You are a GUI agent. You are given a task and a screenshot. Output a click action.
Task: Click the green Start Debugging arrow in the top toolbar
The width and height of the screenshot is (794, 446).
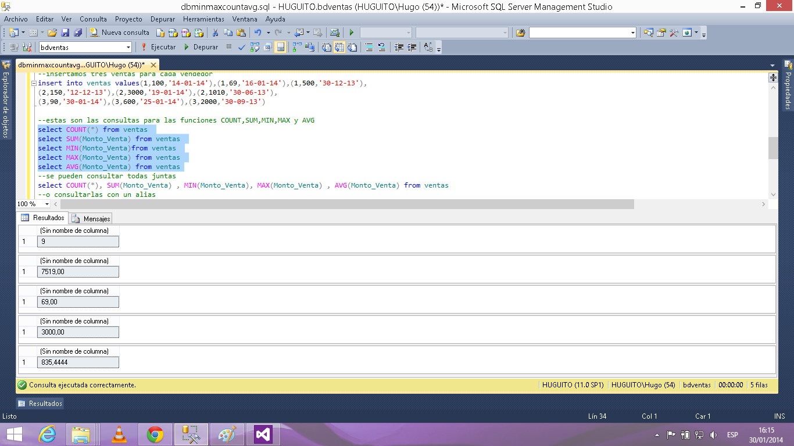point(351,33)
